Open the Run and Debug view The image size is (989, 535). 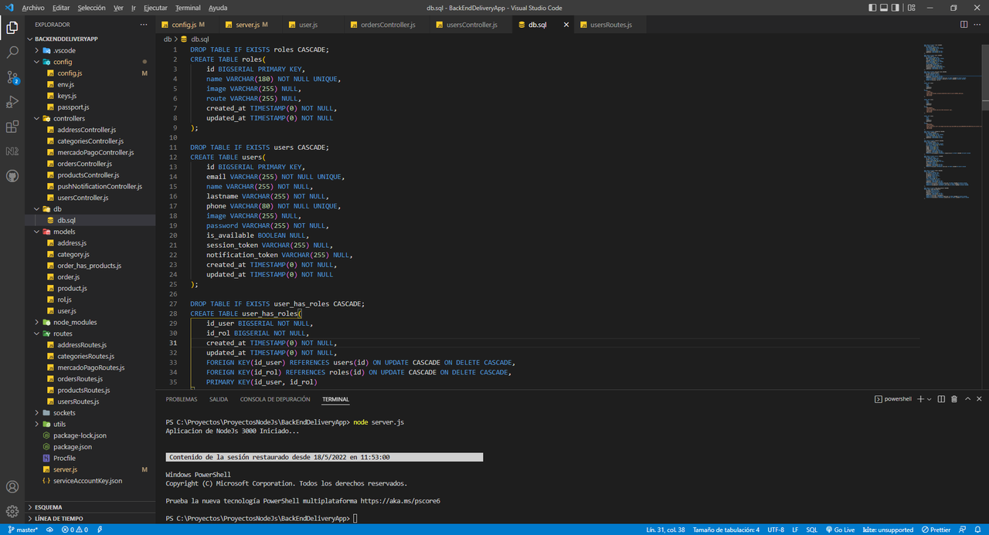pos(12,102)
